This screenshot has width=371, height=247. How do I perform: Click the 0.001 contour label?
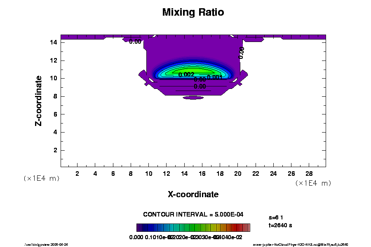[x=215, y=77]
